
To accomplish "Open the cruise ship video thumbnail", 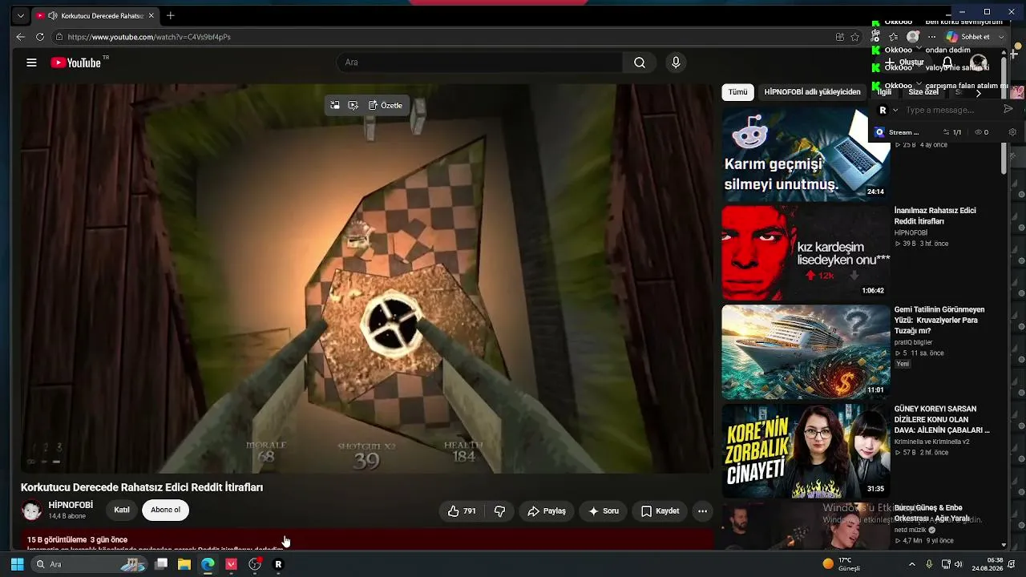I will 806,351.
